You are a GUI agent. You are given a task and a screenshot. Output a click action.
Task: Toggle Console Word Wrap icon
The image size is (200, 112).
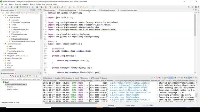(167, 78)
